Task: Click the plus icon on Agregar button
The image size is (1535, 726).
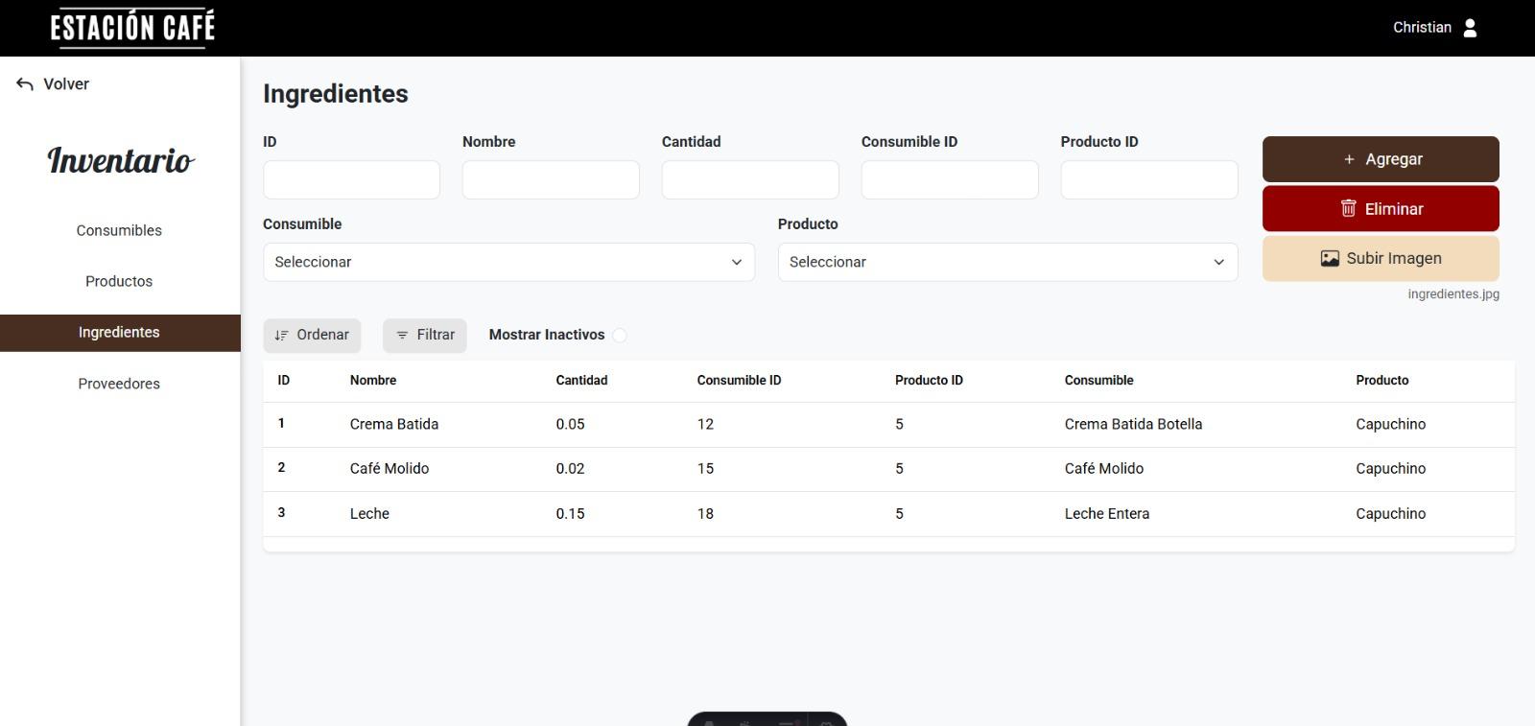Action: (1349, 159)
